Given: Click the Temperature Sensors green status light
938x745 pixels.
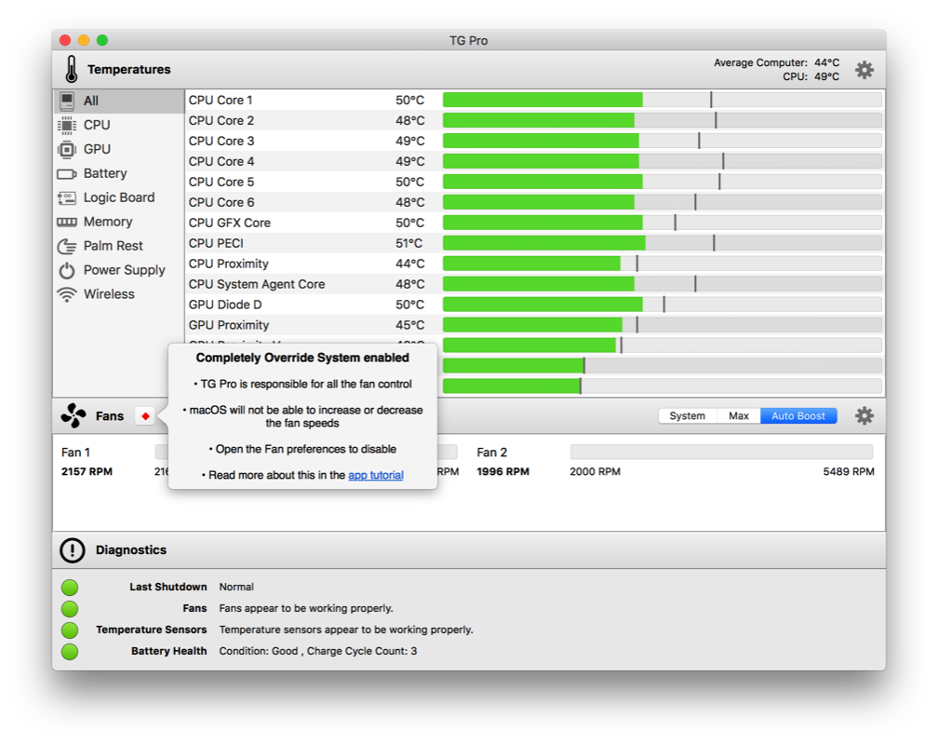Looking at the screenshot, I should pyautogui.click(x=70, y=630).
